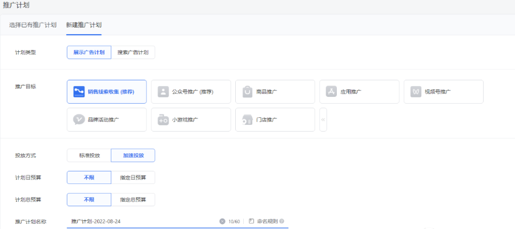515x229 pixels.
Task: Select the 商品推广 goal card
Action: tap(275, 92)
